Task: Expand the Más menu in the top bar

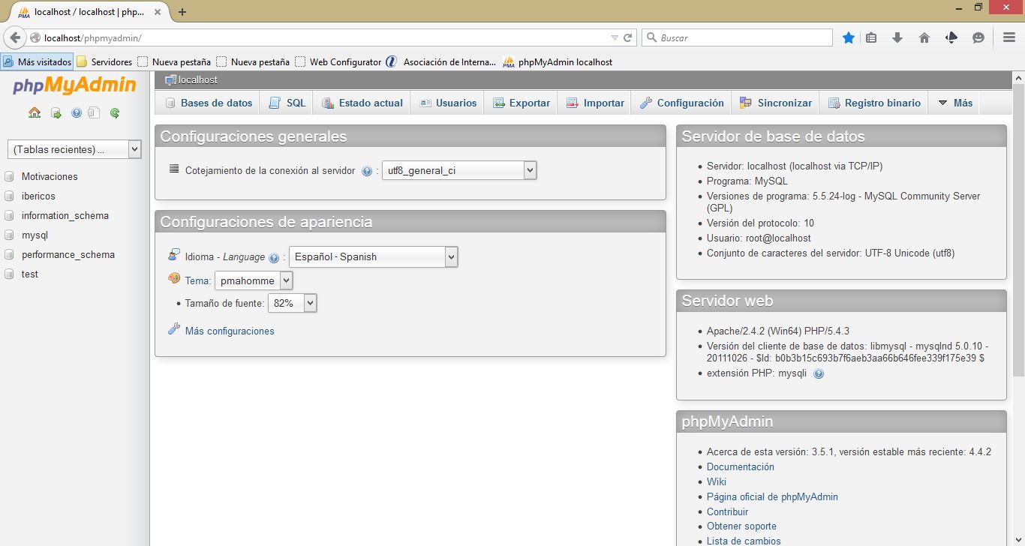Action: click(954, 103)
